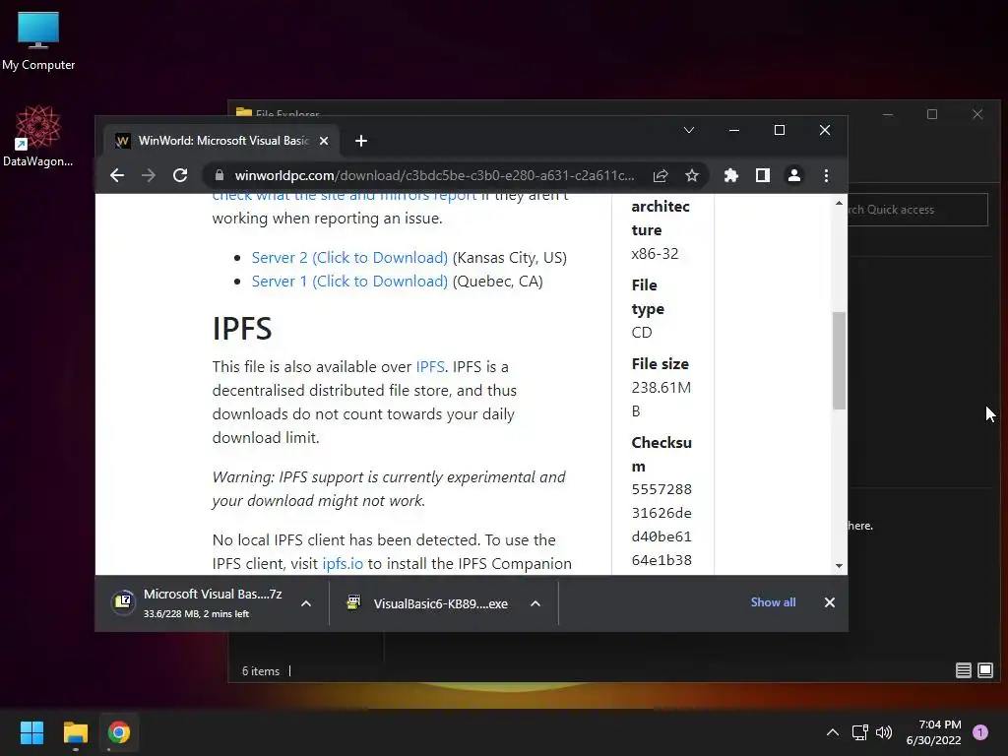Open tab search chevron in Chrome
This screenshot has width=1008, height=756.
688,131
